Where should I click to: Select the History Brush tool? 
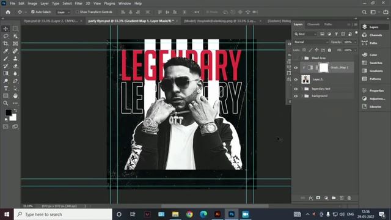click(5, 66)
